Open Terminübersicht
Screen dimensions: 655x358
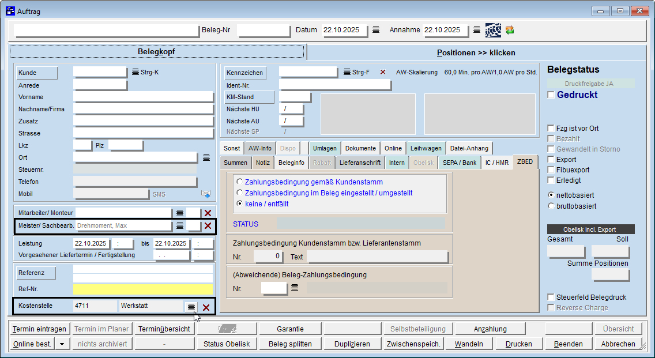tap(164, 329)
